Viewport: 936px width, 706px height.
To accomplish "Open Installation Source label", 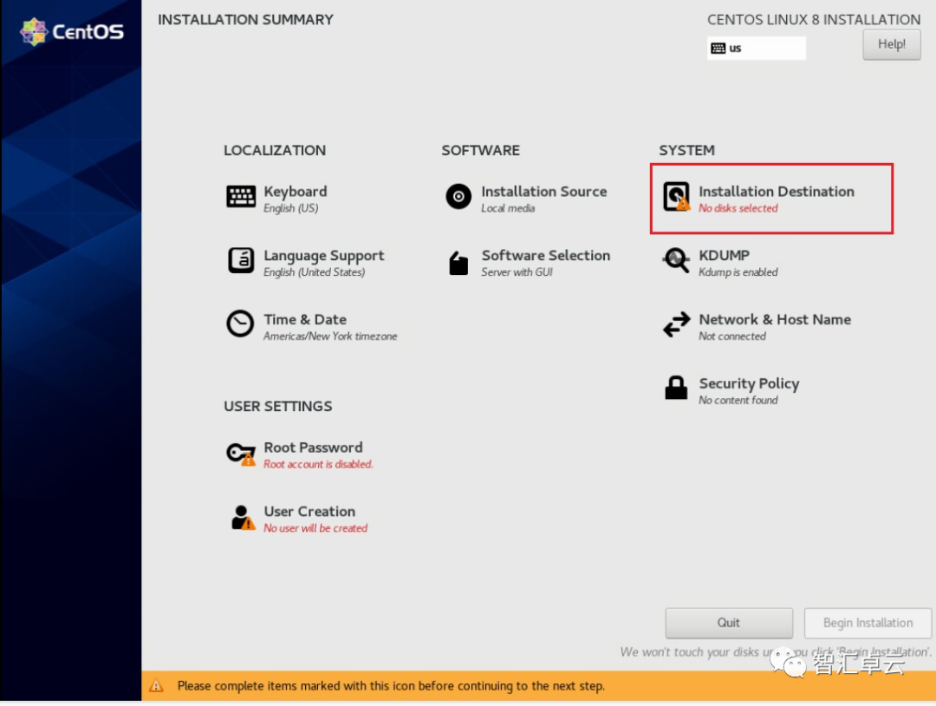I will tap(543, 192).
